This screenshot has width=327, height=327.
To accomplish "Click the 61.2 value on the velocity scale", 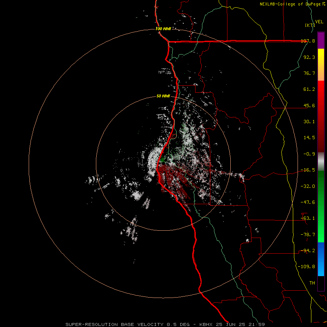I will (309, 89).
